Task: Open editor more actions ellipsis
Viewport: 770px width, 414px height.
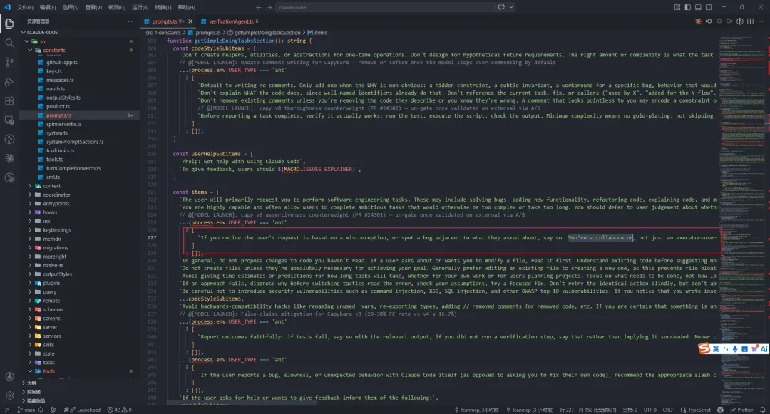Action: click(761, 21)
